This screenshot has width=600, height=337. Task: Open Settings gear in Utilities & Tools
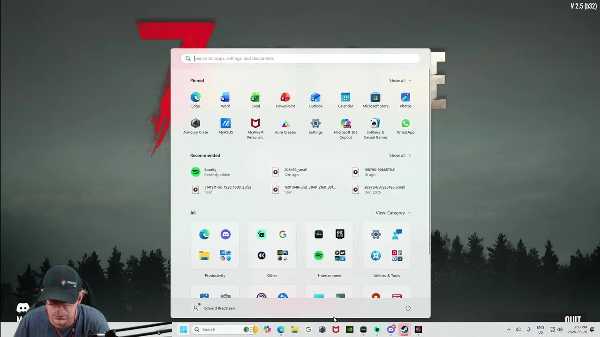pos(376,234)
